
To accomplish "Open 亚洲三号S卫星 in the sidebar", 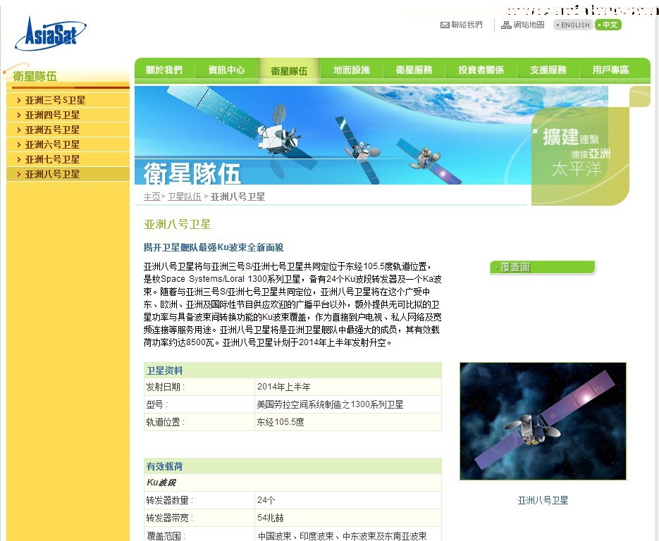I will [55, 101].
